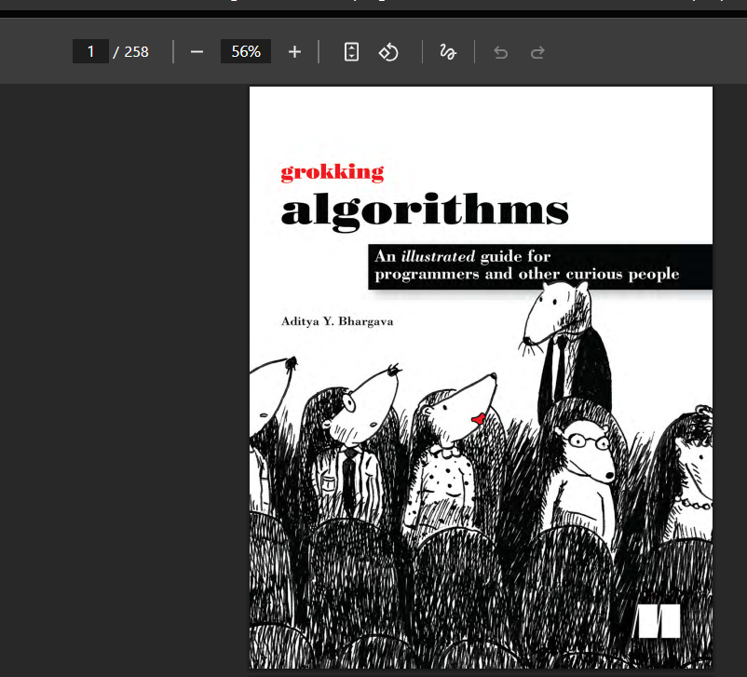Viewport: 747px width, 677px height.
Task: Click the red 'grokking' title word
Action: click(333, 172)
